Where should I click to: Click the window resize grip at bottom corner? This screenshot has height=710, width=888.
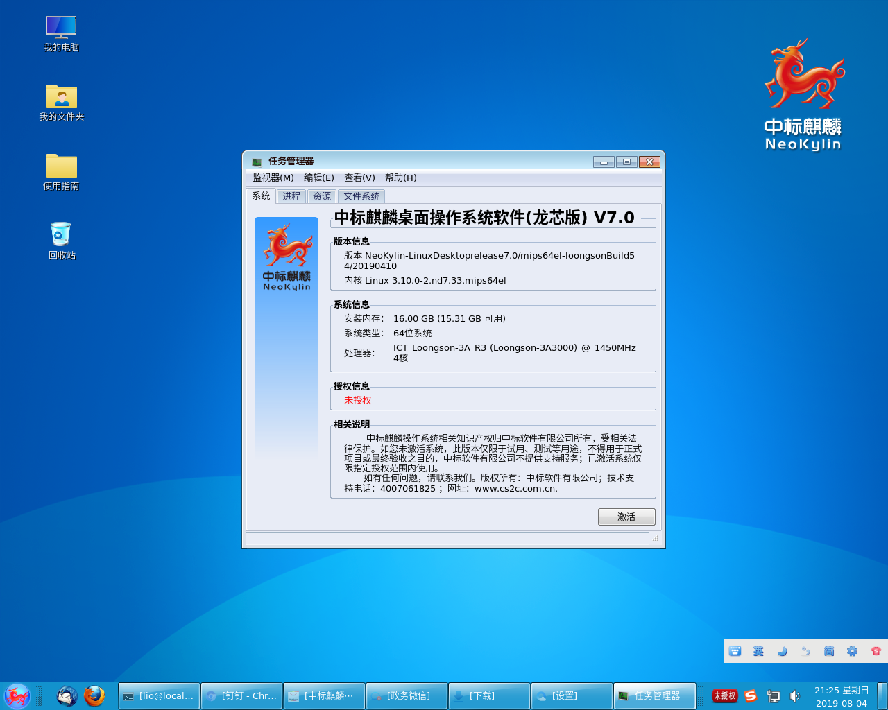[x=656, y=539]
